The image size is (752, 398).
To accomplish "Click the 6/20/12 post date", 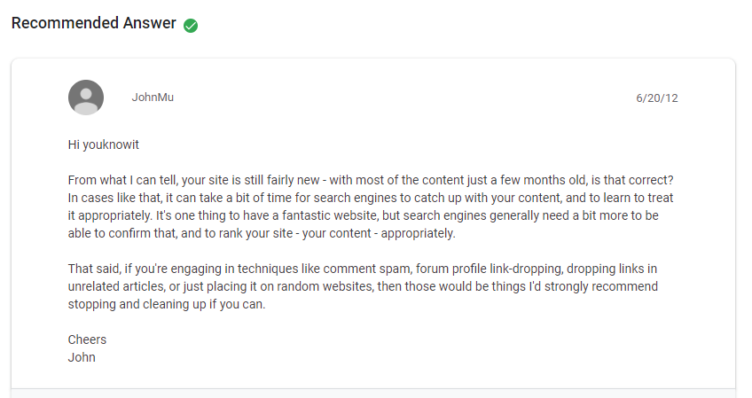I will tap(656, 98).
